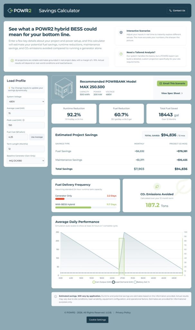This screenshot has height=330, width=195.
Task: Toggle Battery SoC % chart legend
Action: [142, 282]
